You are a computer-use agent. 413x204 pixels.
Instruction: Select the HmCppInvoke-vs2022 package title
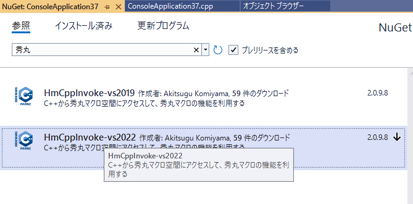coord(90,137)
